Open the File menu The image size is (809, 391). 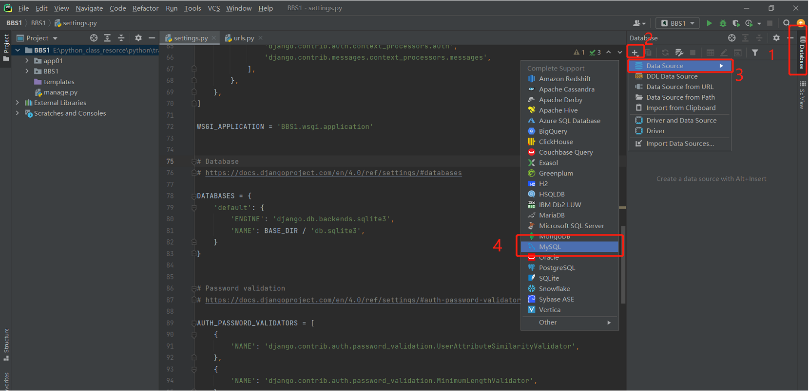pos(23,8)
